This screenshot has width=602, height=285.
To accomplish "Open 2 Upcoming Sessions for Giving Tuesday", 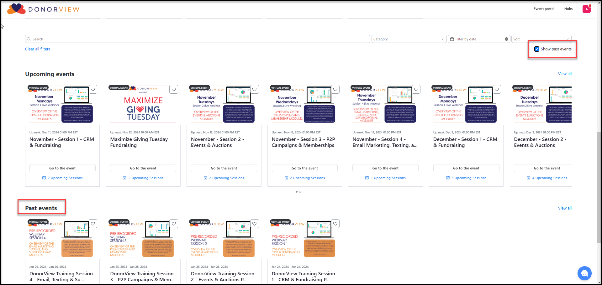I will [143, 178].
